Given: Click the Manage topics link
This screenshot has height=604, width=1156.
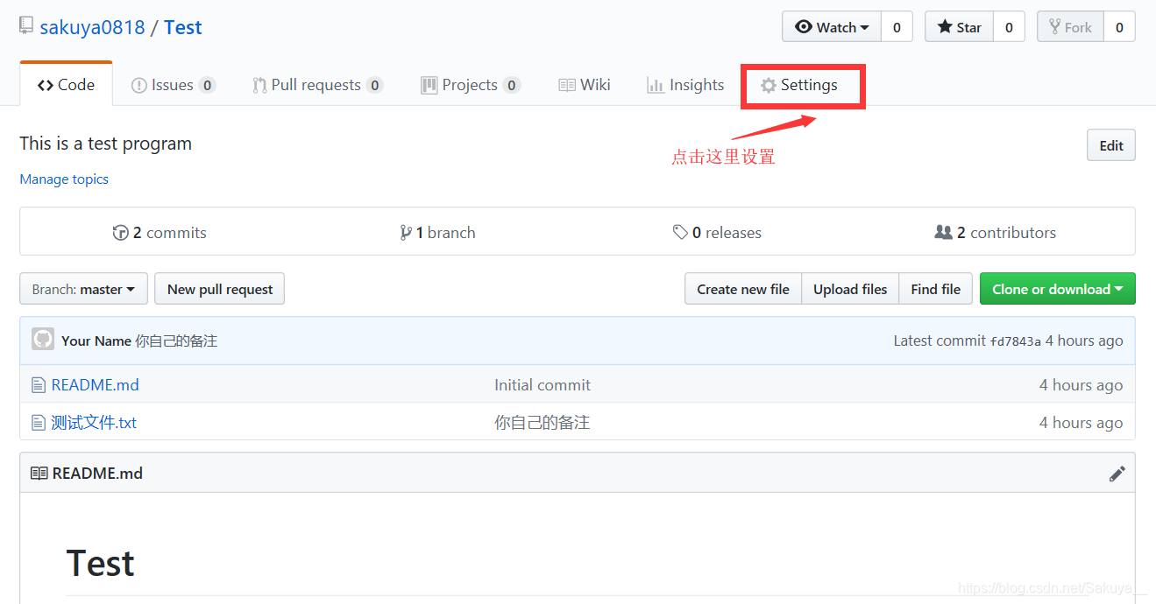Looking at the screenshot, I should [x=64, y=179].
